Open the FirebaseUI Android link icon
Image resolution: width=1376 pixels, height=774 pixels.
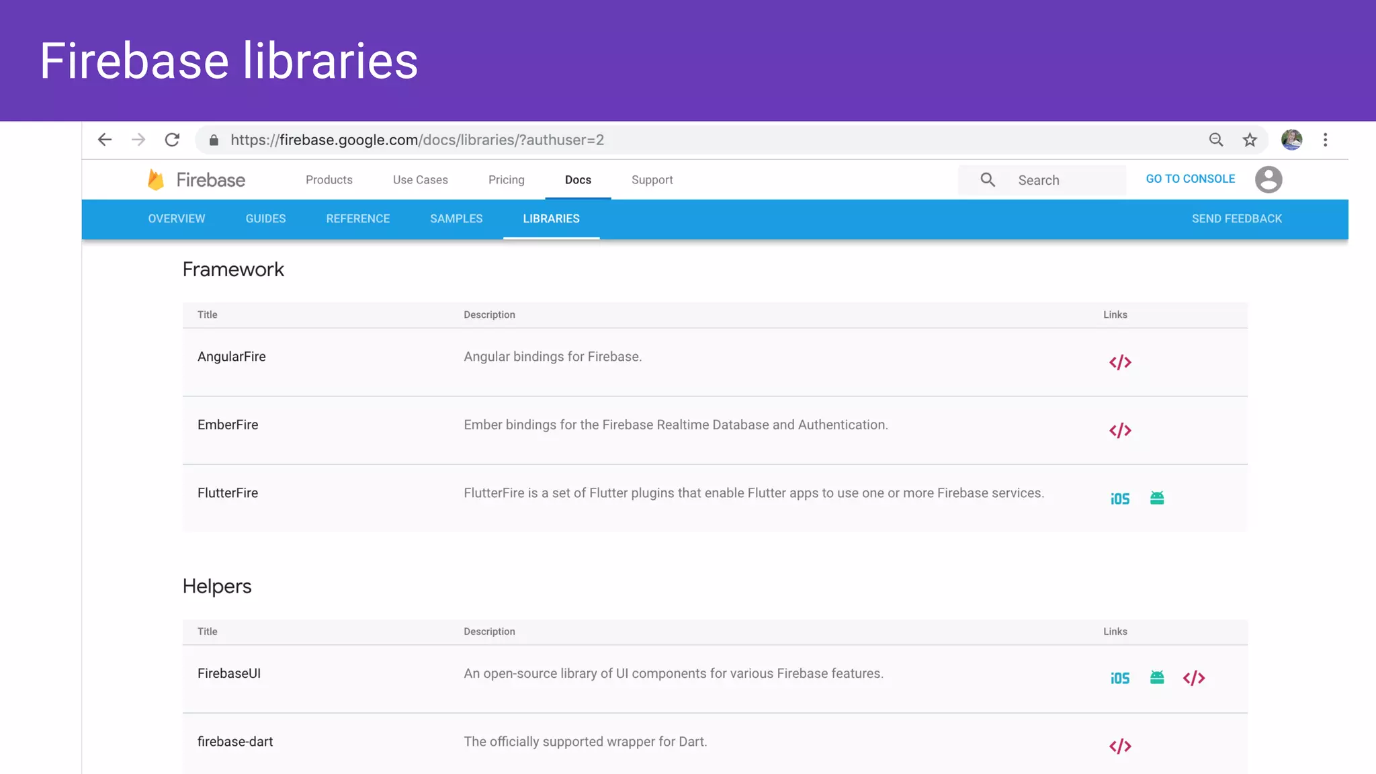[x=1157, y=677]
